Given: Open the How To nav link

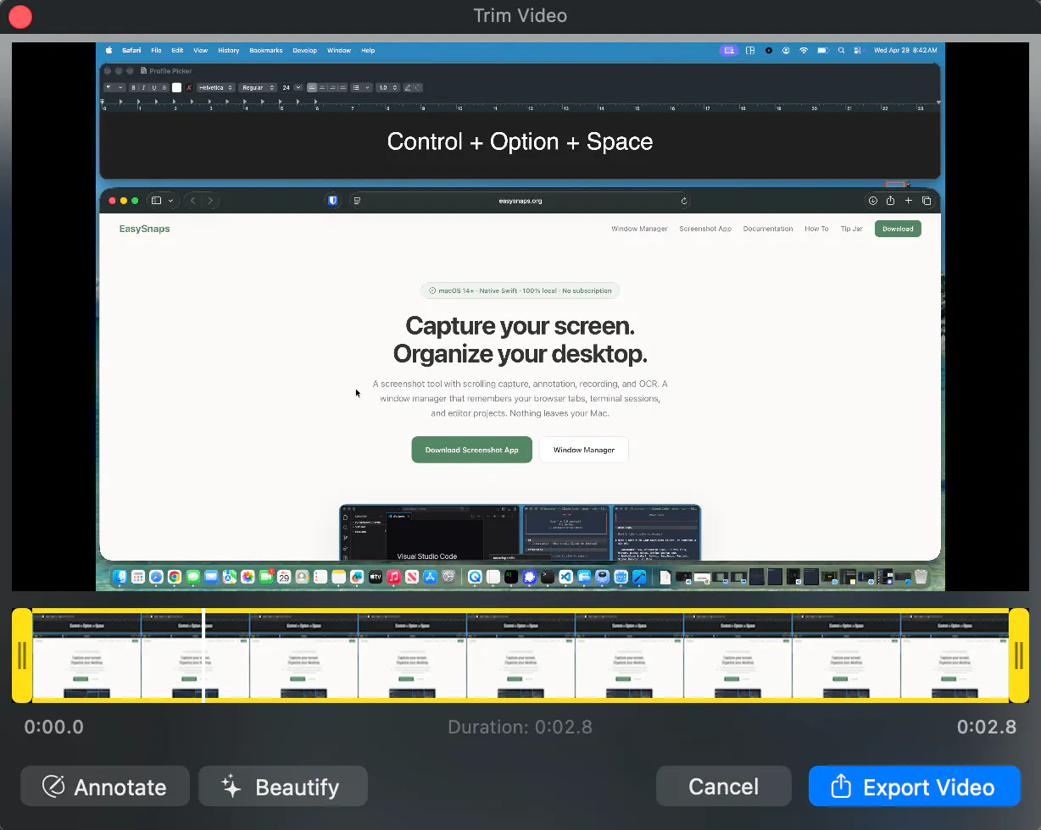Looking at the screenshot, I should 816,229.
